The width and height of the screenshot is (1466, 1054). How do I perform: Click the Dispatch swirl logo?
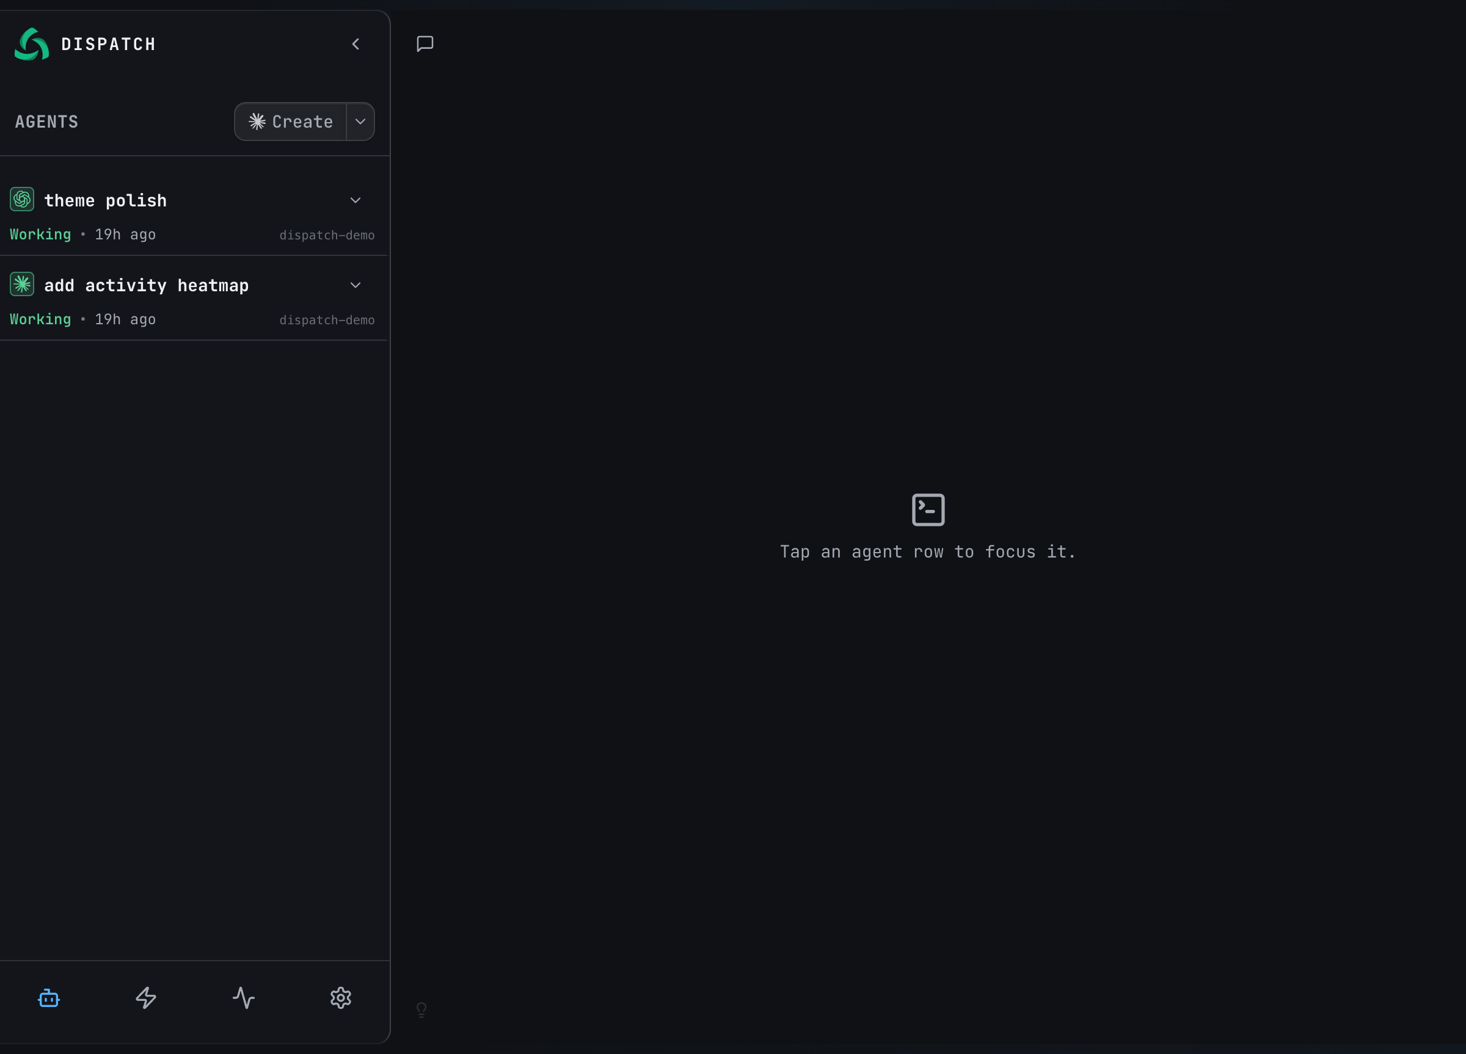pyautogui.click(x=32, y=44)
